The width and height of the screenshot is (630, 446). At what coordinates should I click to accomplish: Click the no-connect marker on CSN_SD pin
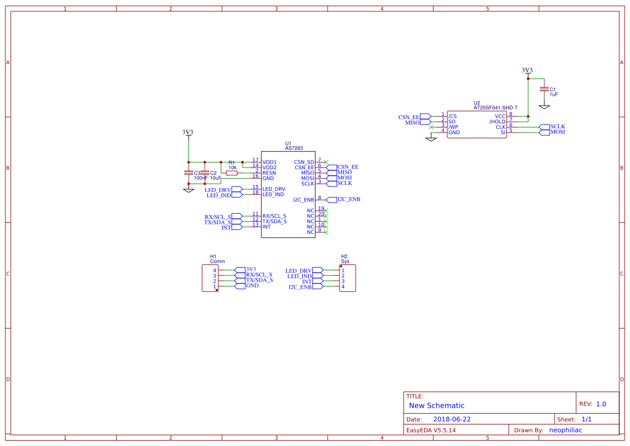(x=326, y=162)
